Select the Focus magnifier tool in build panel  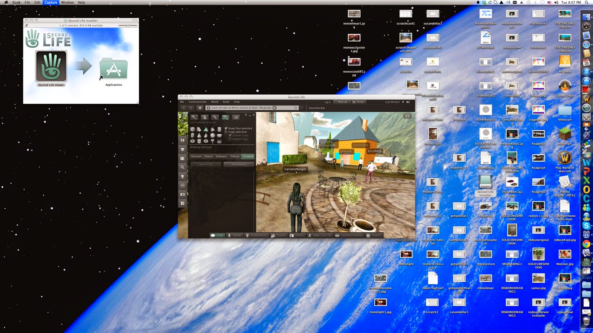click(194, 117)
